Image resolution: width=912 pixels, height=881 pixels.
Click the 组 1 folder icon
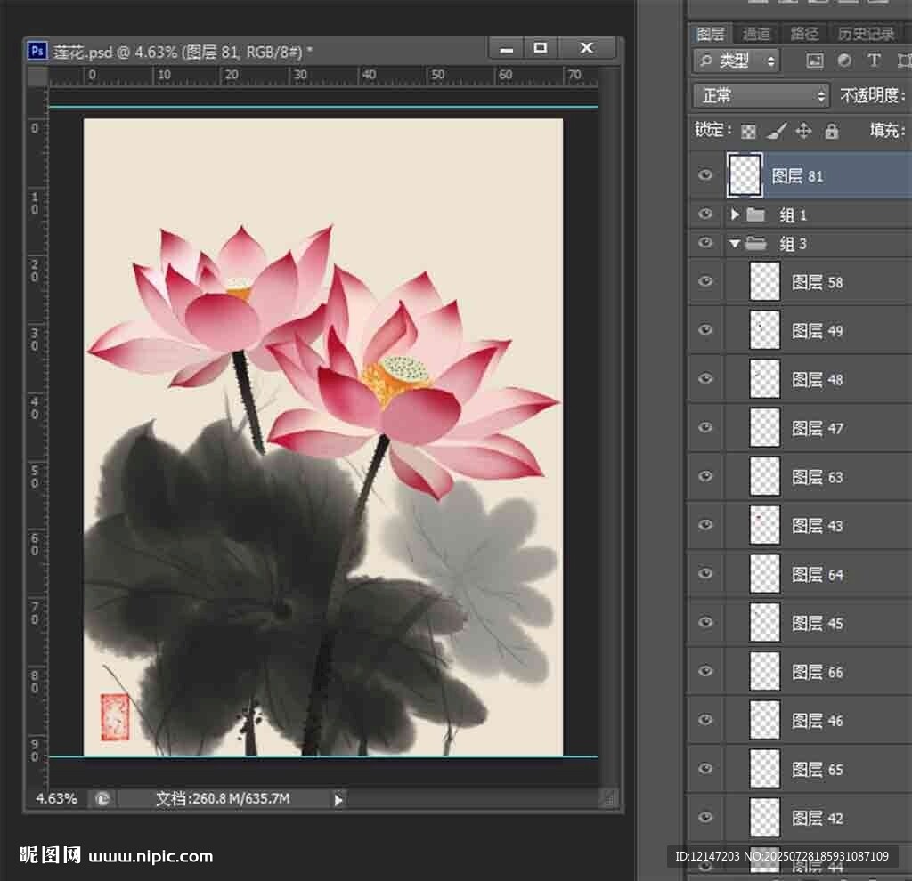tap(755, 215)
